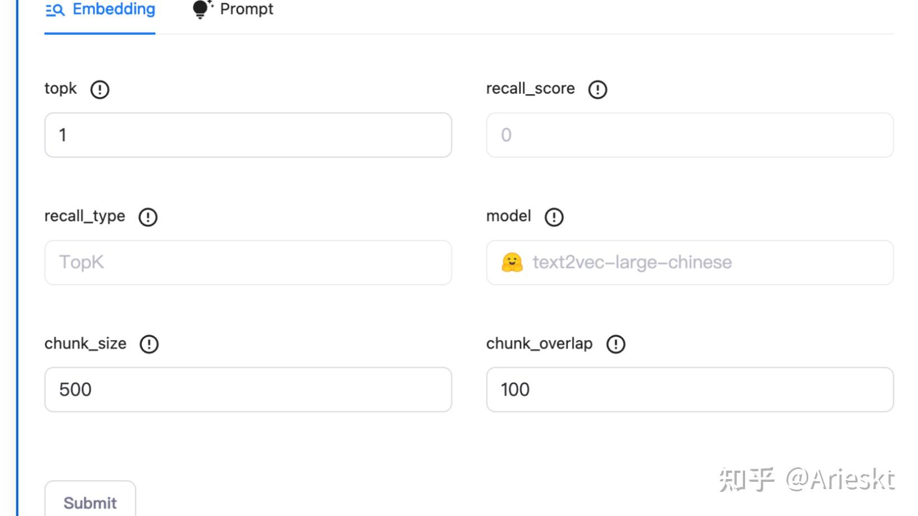Click the recall_score input field
This screenshot has width=918, height=516.
tap(690, 135)
